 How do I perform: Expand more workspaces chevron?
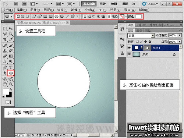(134, 4)
